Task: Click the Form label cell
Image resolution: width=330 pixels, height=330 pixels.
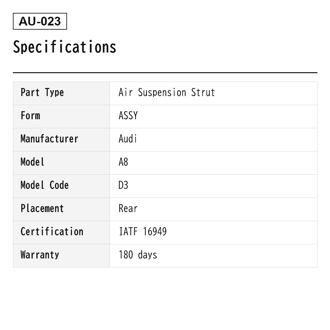Action: (61, 116)
